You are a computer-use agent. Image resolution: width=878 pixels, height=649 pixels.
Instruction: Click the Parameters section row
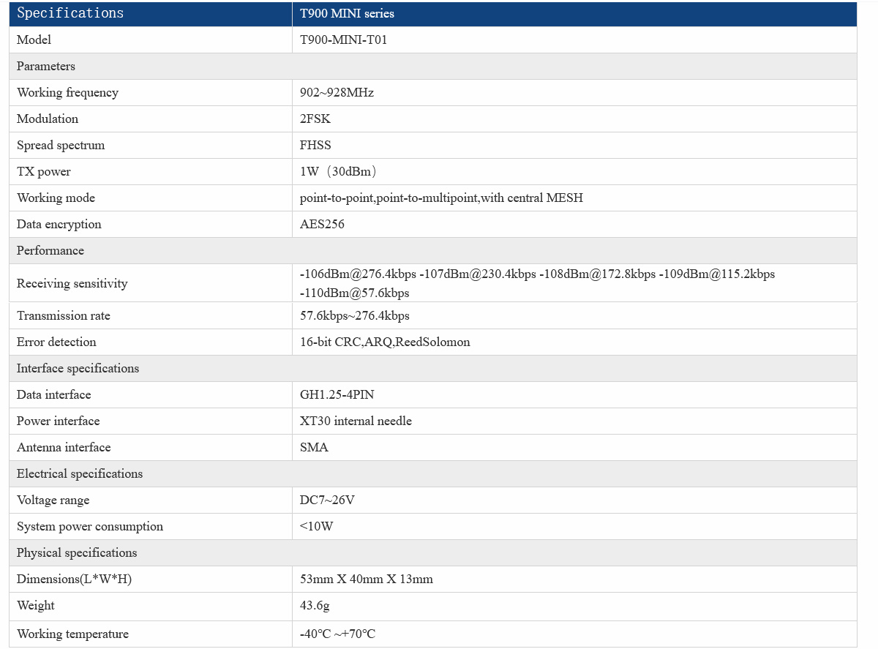tap(46, 67)
